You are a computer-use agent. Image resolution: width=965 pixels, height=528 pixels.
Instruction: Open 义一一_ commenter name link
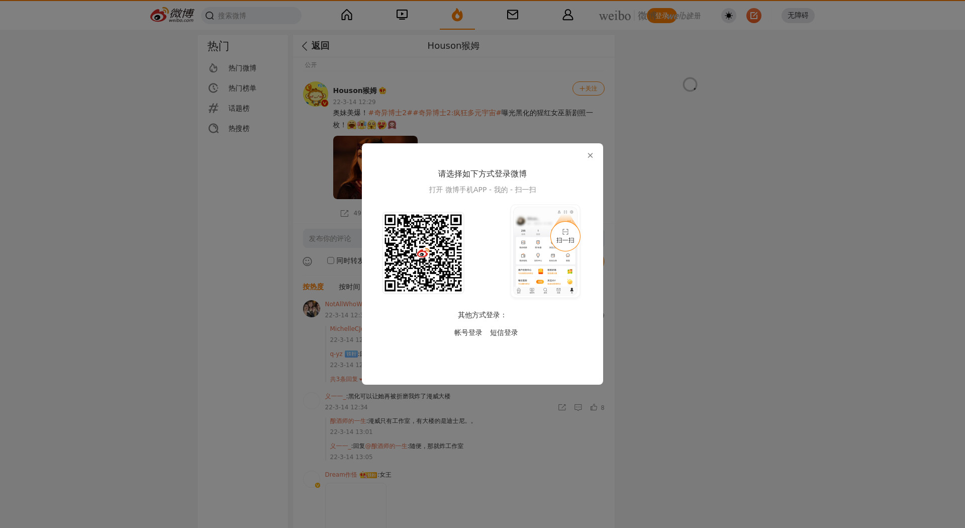click(x=335, y=396)
